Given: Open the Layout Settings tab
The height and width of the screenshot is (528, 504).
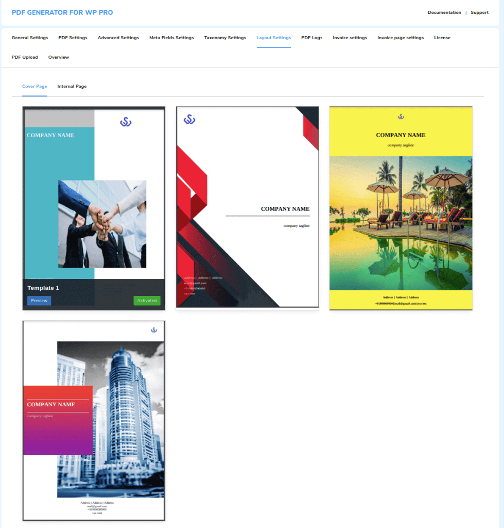Looking at the screenshot, I should [x=273, y=38].
